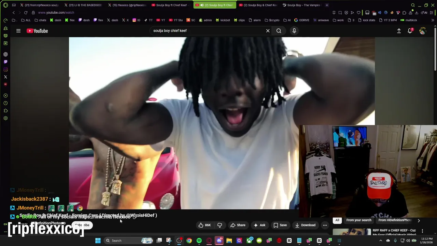437x246 pixels.
Task: Open the chats bookmarks folder
Action: coord(40,20)
